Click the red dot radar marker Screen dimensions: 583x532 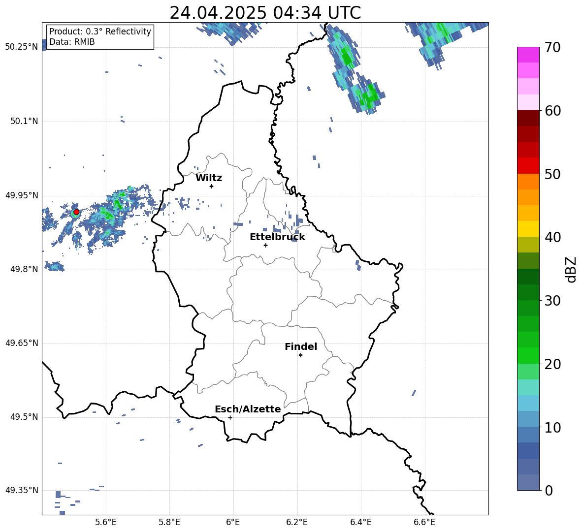[x=76, y=212]
